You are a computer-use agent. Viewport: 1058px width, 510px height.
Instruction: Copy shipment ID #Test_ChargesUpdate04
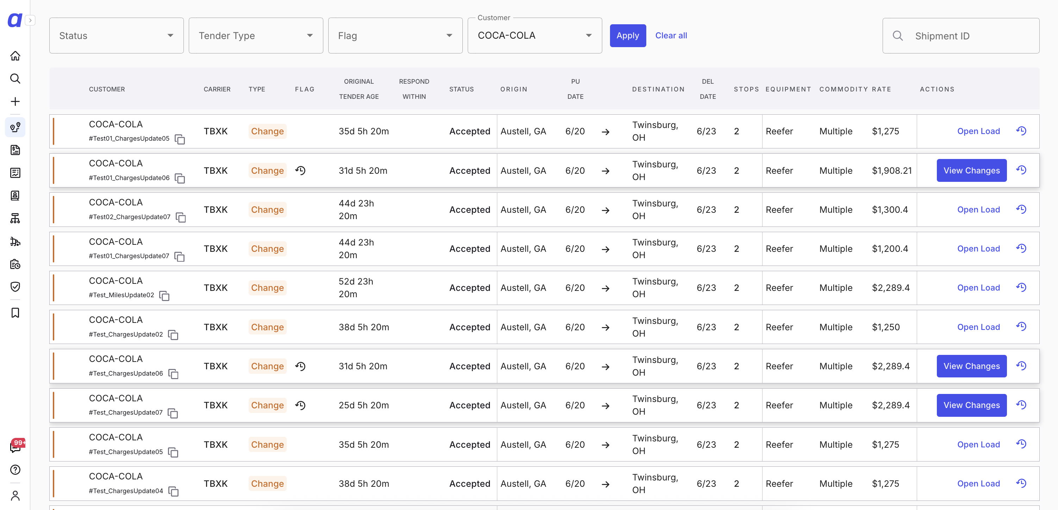173,491
